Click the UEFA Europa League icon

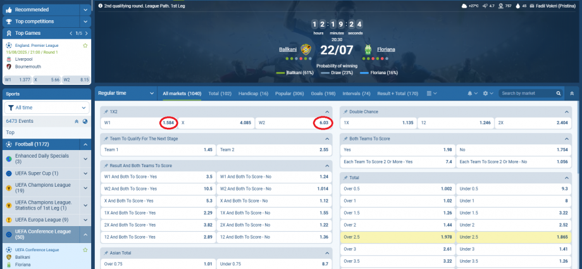pyautogui.click(x=9, y=220)
